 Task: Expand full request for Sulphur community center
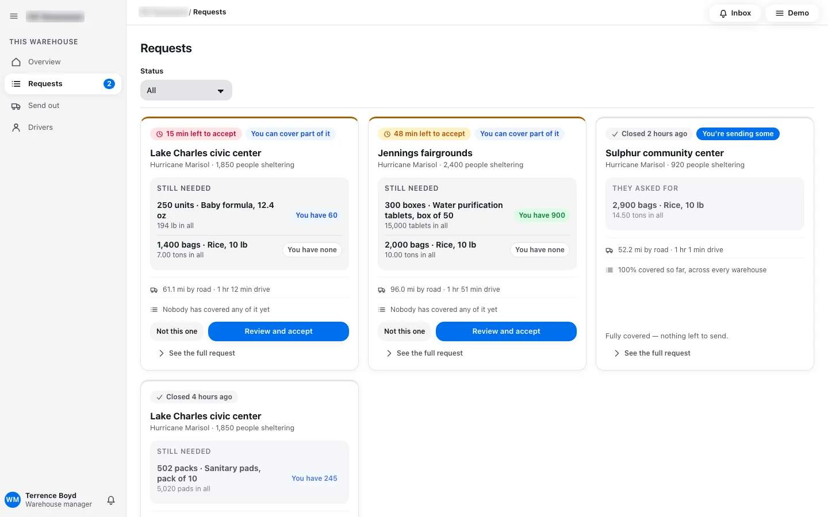click(x=652, y=353)
